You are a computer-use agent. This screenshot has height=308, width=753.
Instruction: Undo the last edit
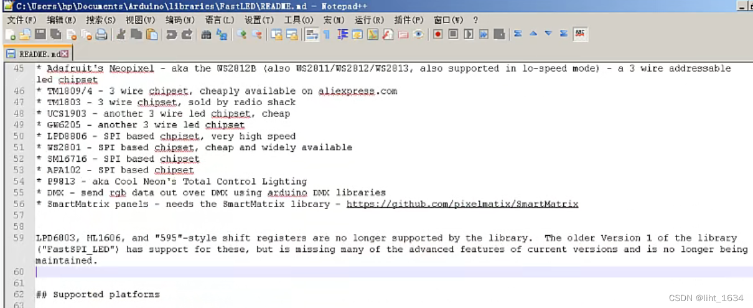click(171, 34)
